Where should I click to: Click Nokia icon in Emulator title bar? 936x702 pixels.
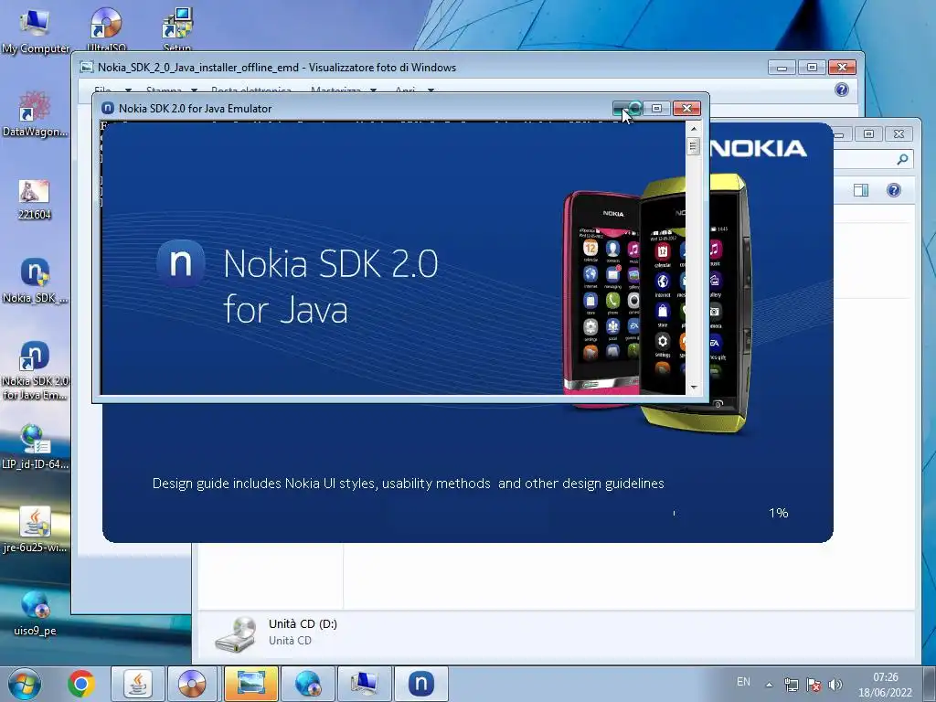[x=108, y=108]
